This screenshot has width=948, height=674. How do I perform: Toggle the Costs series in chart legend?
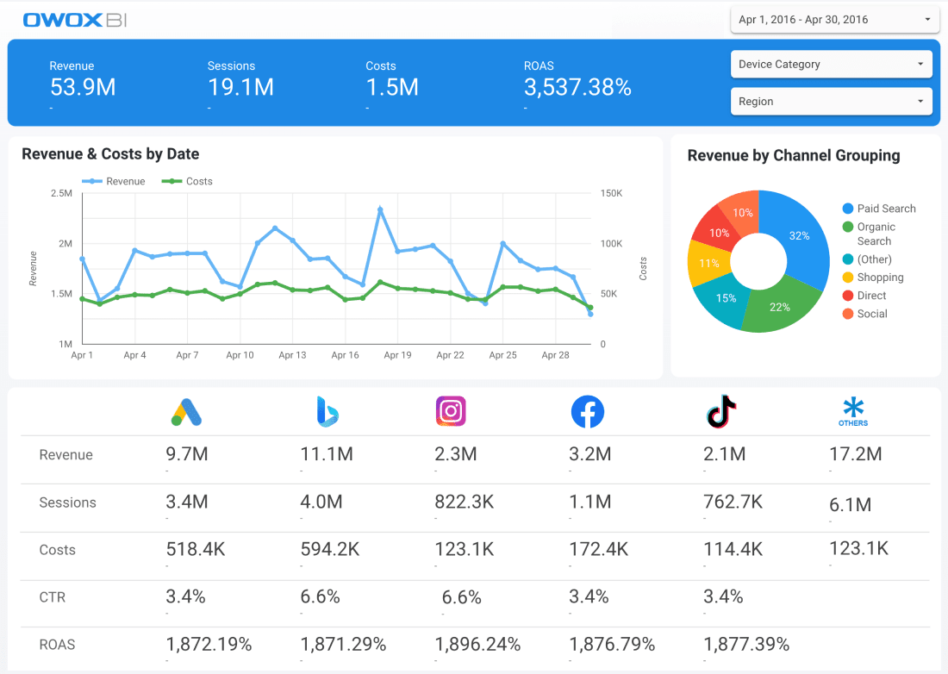(x=187, y=181)
